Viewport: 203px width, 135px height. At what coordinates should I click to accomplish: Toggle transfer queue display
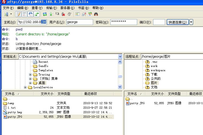coord(37,14)
